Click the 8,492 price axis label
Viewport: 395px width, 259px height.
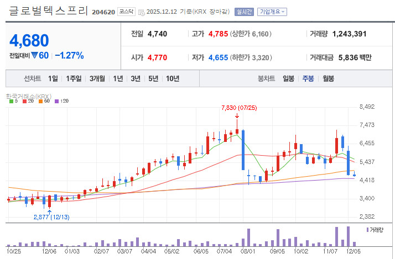coord(367,107)
